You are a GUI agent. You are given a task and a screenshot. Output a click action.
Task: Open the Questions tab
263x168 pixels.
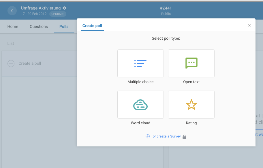coord(39,26)
